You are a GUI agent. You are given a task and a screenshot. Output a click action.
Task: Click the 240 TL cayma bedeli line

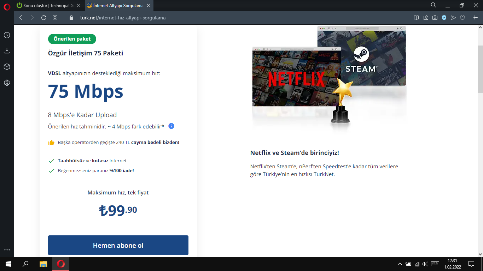(x=118, y=143)
